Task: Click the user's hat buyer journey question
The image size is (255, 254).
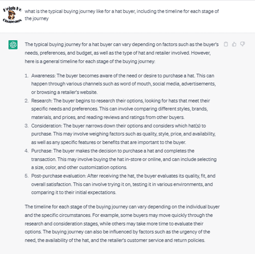Action: [122, 15]
